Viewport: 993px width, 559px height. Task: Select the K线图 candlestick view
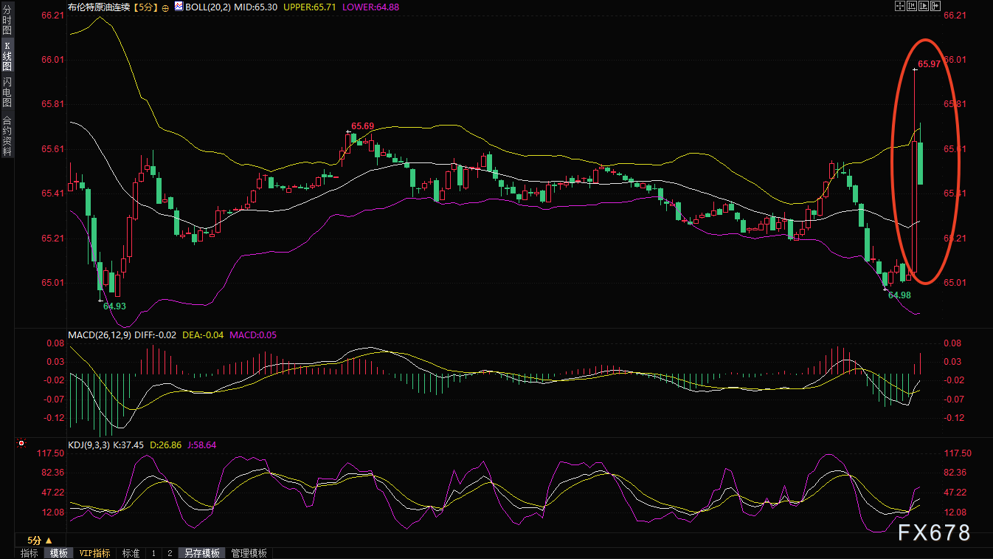7,57
